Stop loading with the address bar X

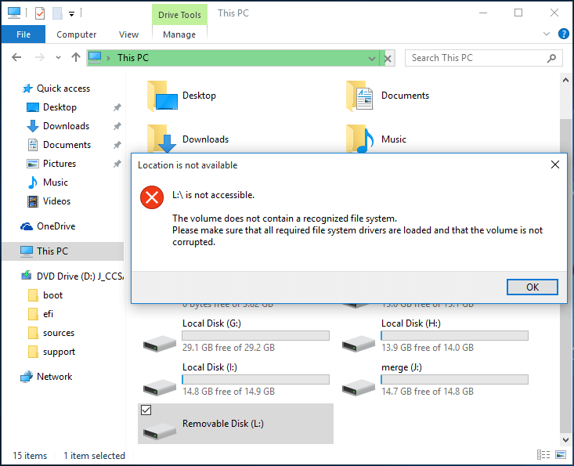(x=388, y=58)
